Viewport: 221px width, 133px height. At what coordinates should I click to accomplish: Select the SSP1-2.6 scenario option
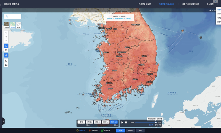coord(90,122)
